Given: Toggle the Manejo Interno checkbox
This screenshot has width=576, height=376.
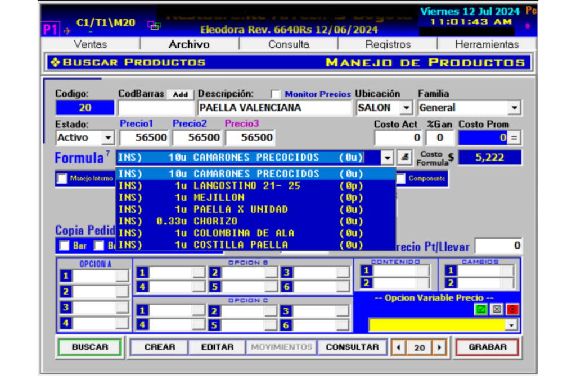Looking at the screenshot, I should [62, 178].
